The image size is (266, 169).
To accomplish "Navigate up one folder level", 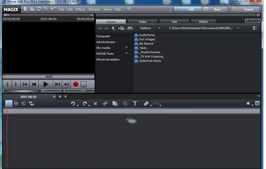I will [114, 28].
